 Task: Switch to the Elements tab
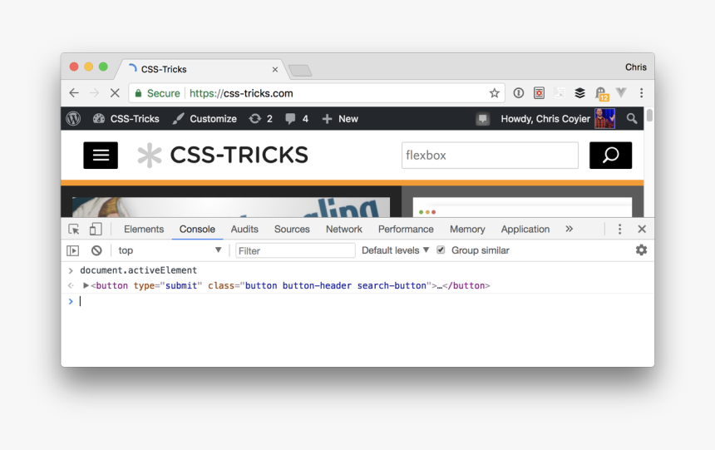[144, 229]
